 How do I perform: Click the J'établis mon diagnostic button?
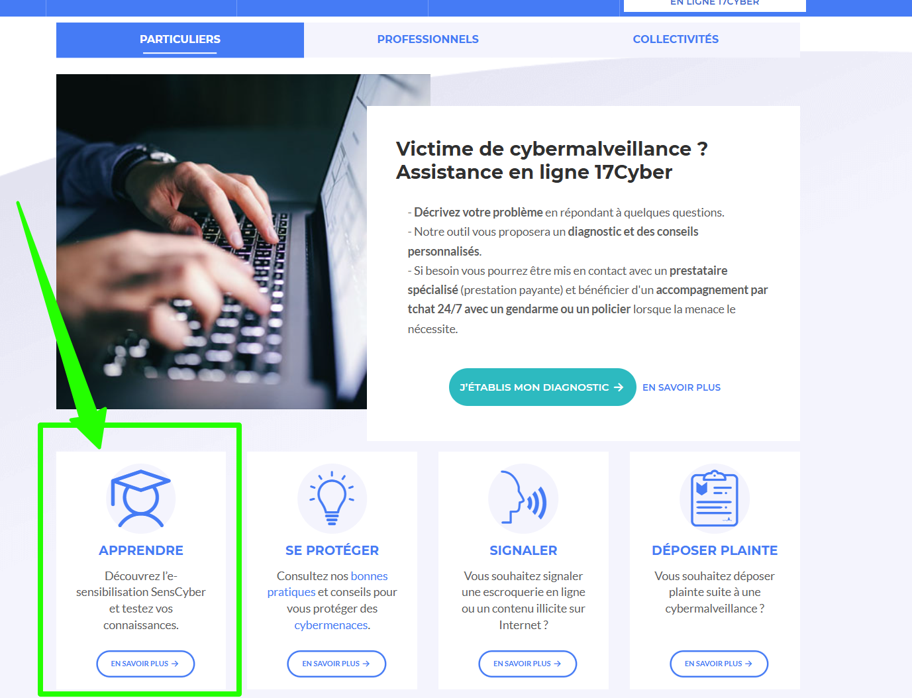coord(542,387)
